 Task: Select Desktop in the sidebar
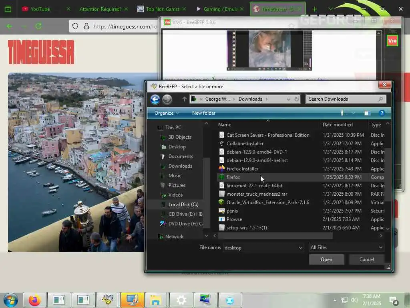coord(177,147)
